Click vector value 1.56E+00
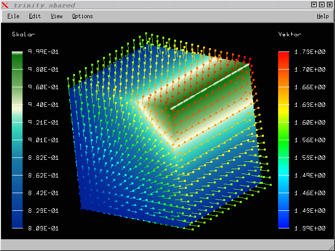335x251 pixels. [310, 140]
